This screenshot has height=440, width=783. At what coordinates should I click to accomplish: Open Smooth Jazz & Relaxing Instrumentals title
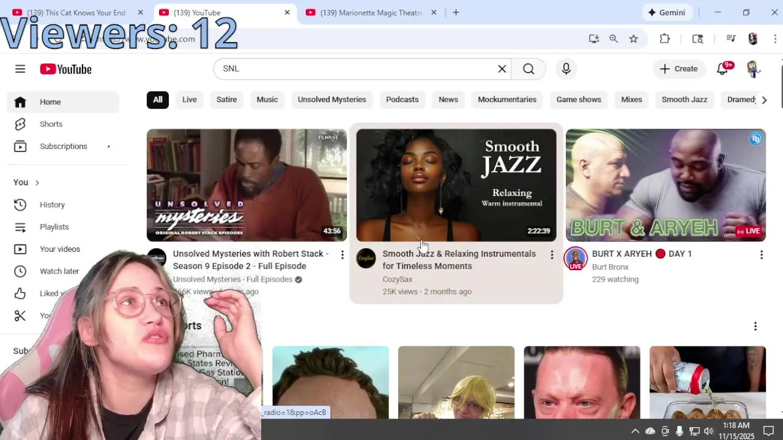[x=459, y=260]
